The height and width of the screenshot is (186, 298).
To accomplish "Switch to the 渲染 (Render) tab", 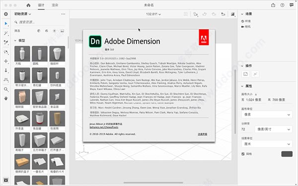I will coord(55,5).
